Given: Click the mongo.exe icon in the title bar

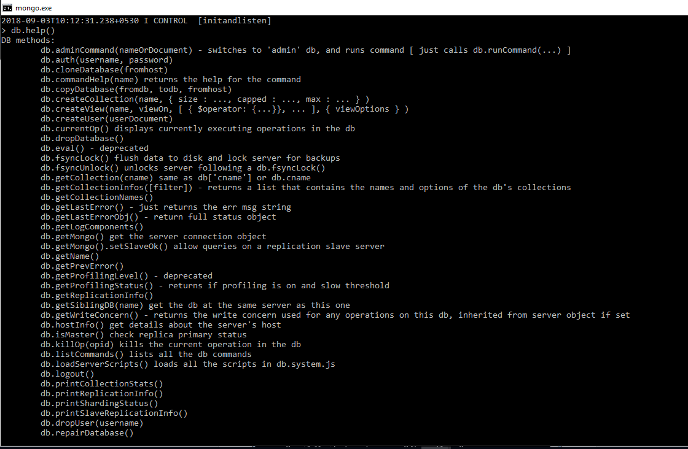Looking at the screenshot, I should coord(6,8).
